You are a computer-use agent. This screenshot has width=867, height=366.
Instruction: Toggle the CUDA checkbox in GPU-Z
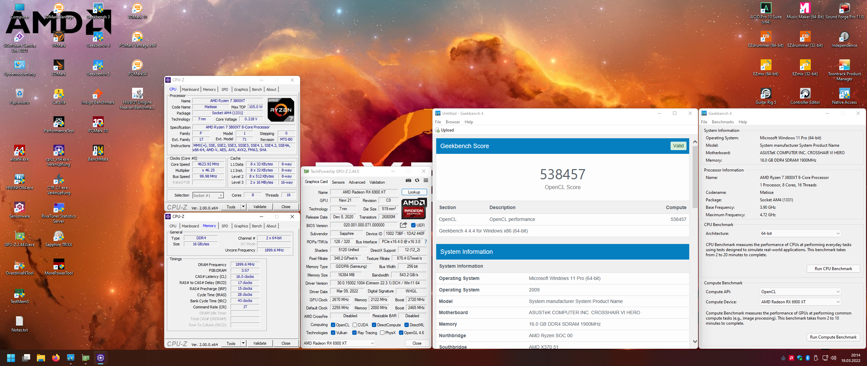coord(355,325)
